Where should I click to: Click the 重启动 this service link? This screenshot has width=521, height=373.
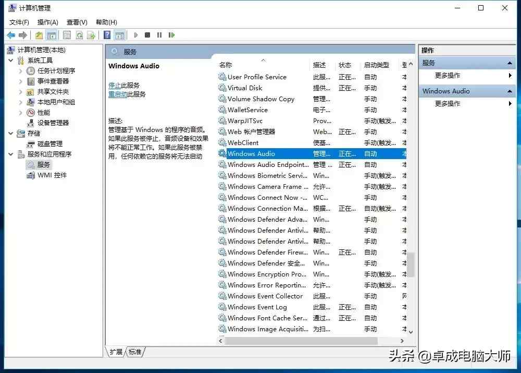click(118, 94)
